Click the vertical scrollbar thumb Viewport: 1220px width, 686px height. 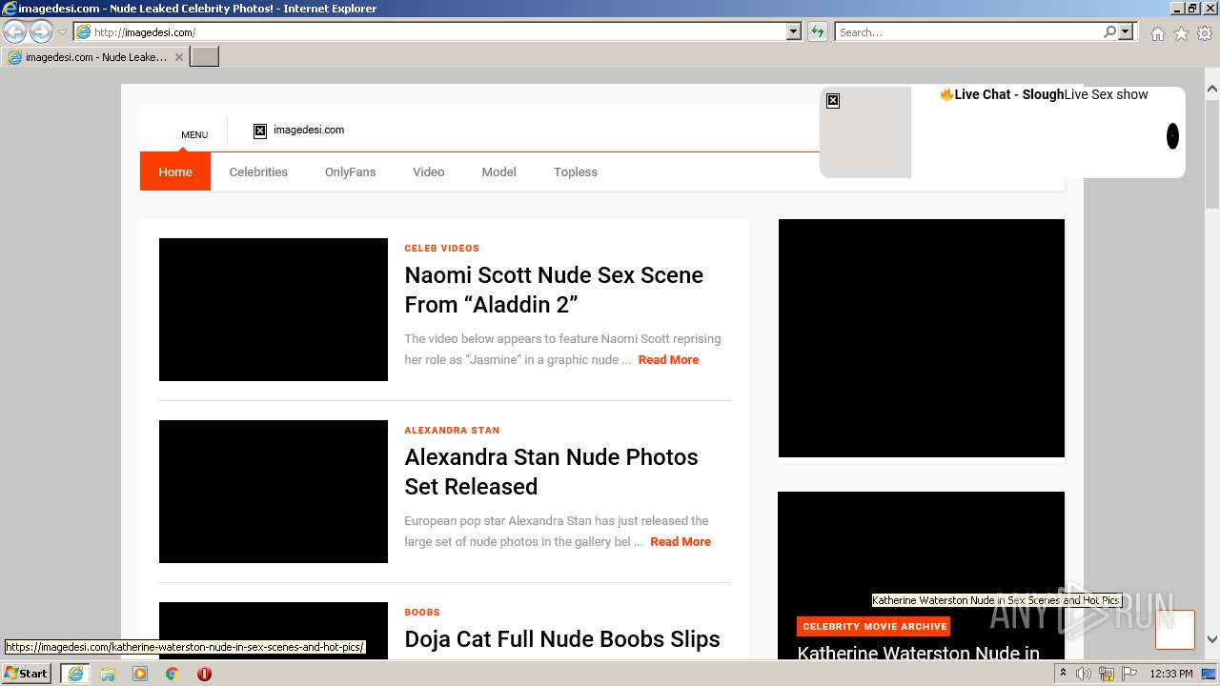tap(1212, 154)
